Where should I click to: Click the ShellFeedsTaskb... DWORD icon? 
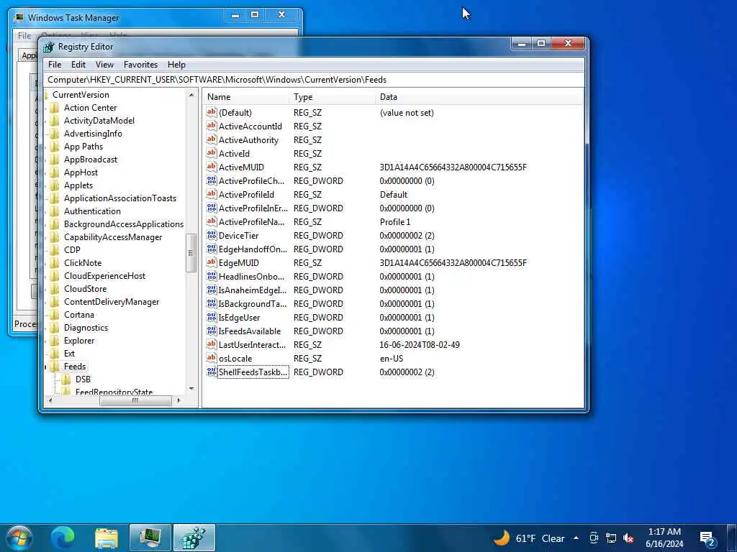pyautogui.click(x=212, y=372)
